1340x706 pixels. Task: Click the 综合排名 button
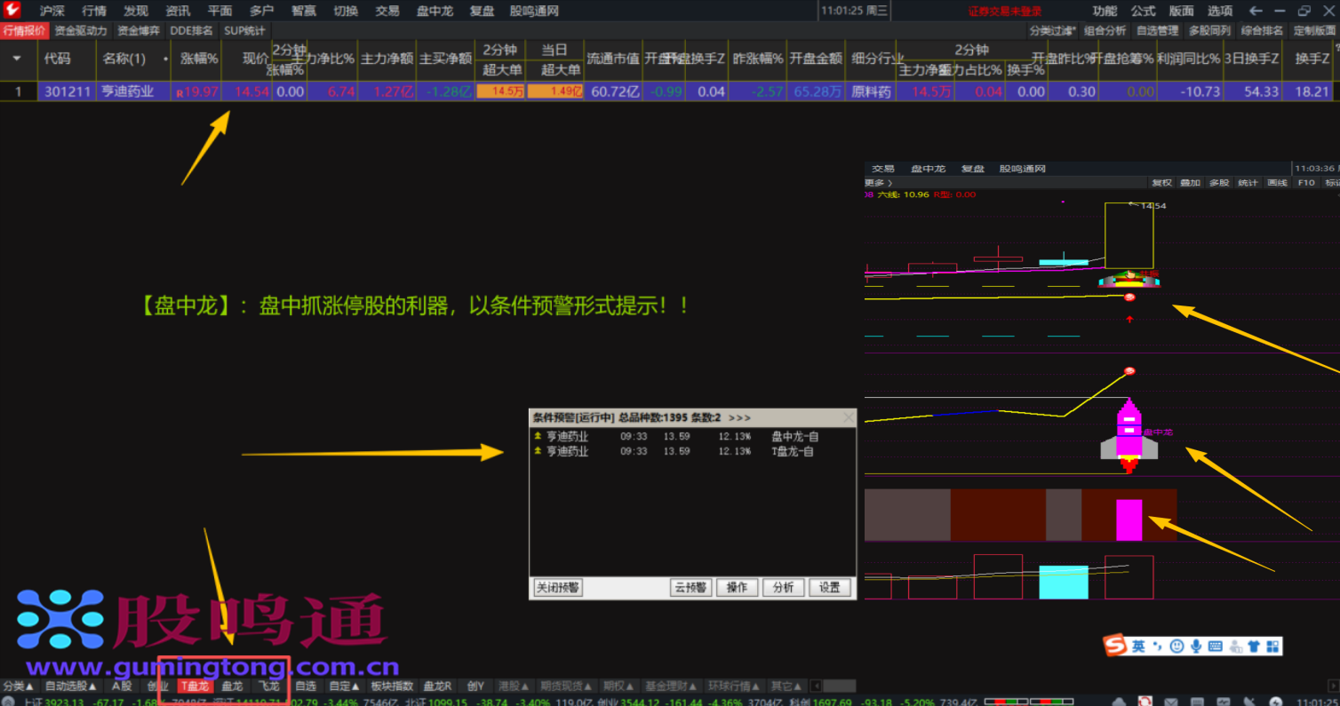tap(1262, 30)
